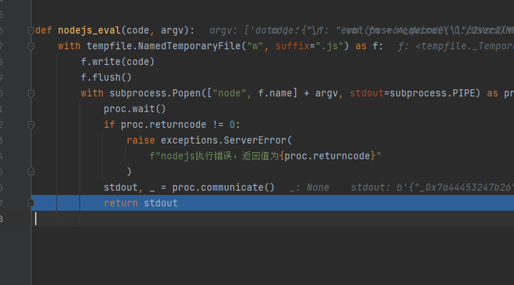Click fold end marker beside closing parenthesis
Image resolution: width=514 pixels, height=285 pixels.
click(31, 171)
